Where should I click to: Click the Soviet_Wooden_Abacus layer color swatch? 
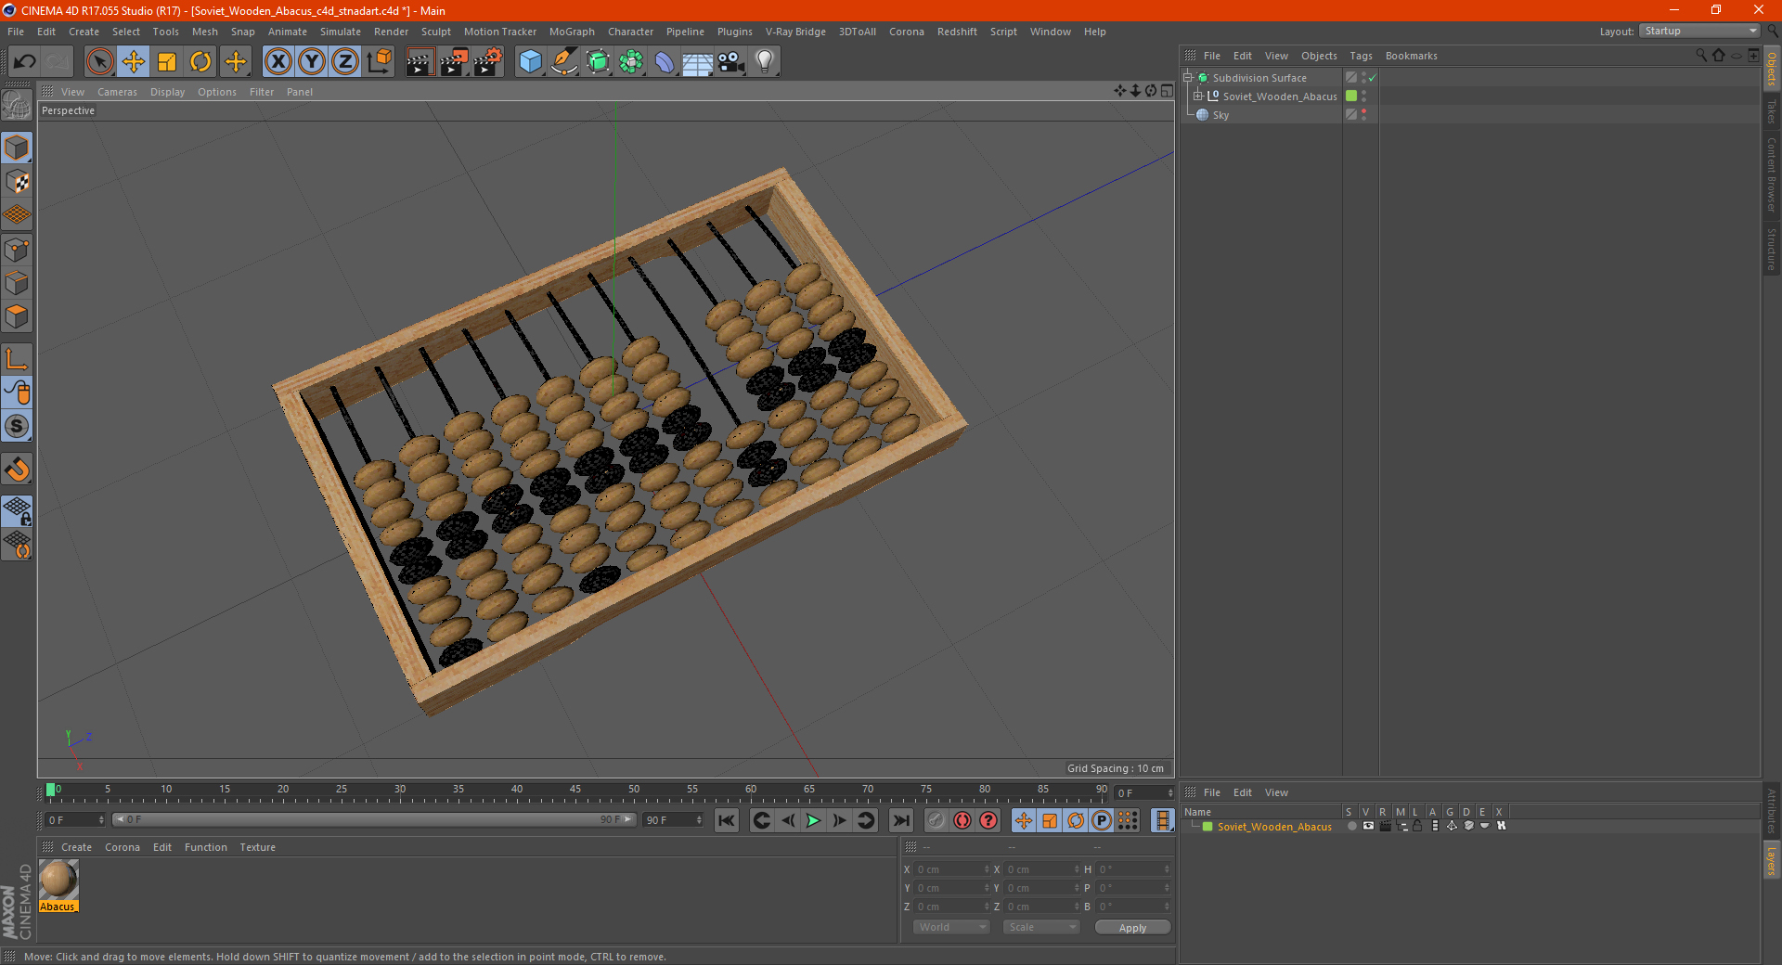pyautogui.click(x=1207, y=827)
